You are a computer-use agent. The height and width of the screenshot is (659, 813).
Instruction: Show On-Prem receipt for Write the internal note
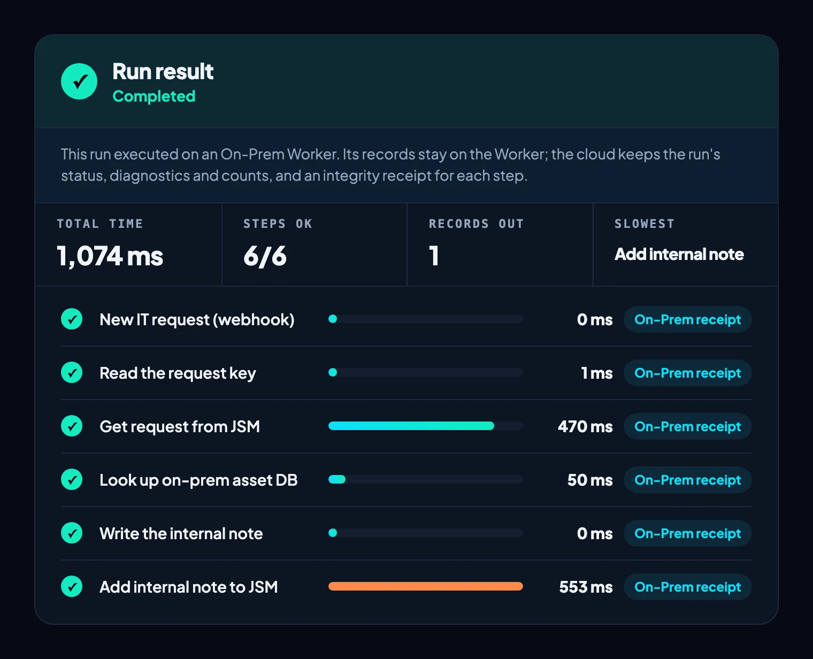click(687, 533)
